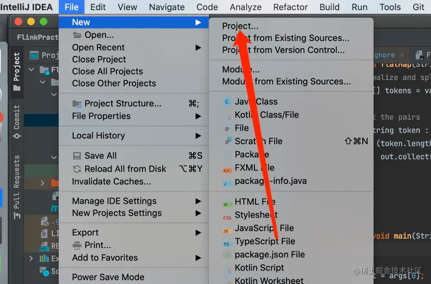Open the Git menu
Screen dimensions: 431x284
click(x=419, y=7)
